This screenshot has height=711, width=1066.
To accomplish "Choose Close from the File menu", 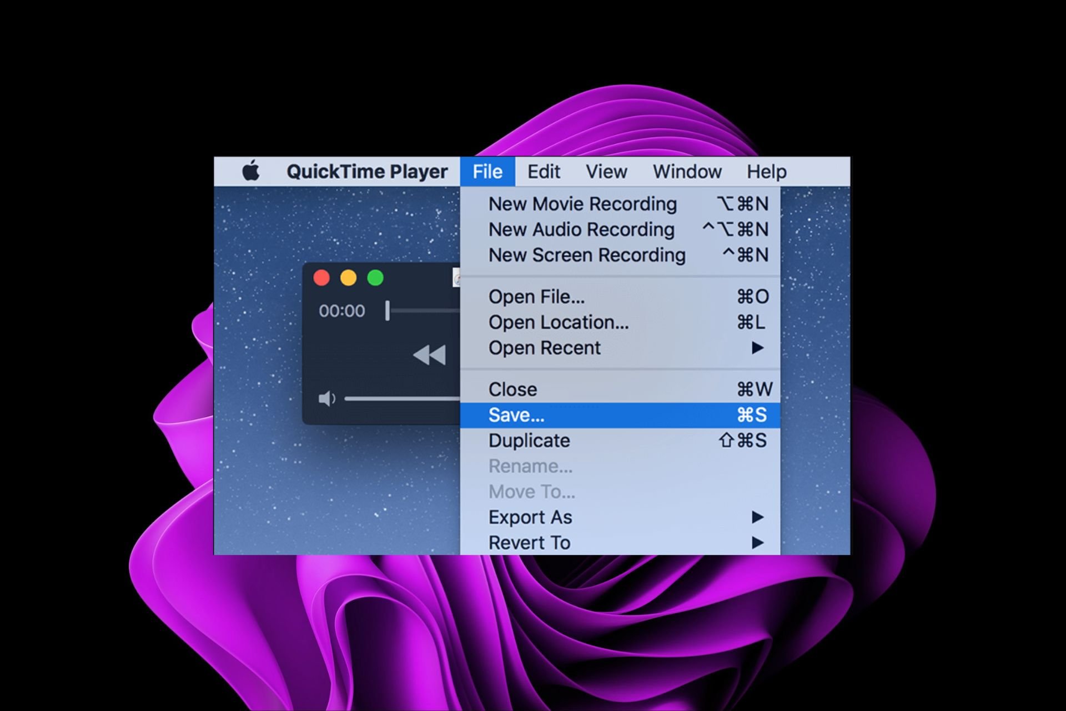I will tap(620, 389).
